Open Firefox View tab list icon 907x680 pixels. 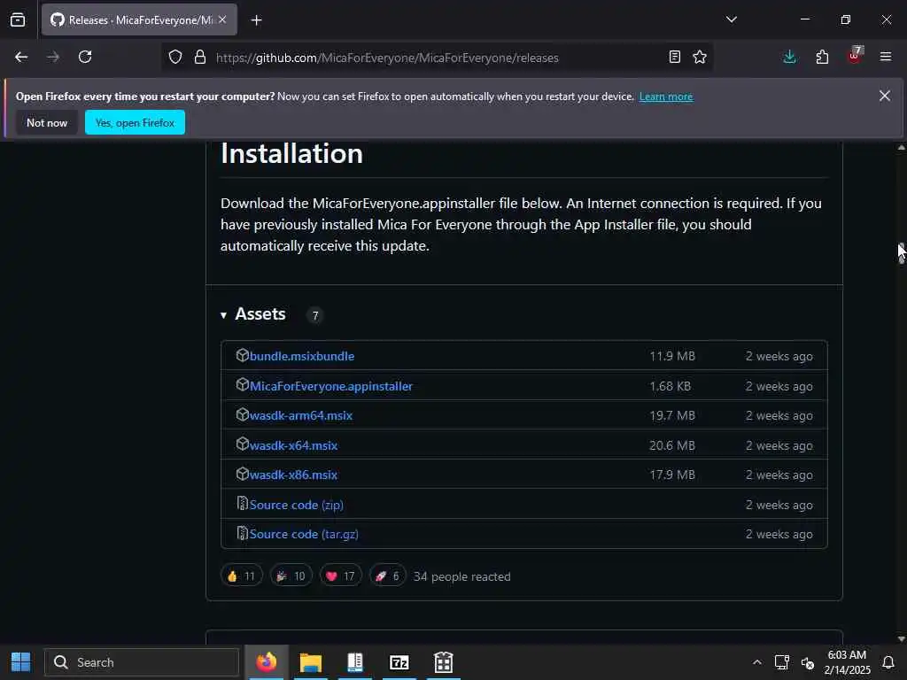18,19
